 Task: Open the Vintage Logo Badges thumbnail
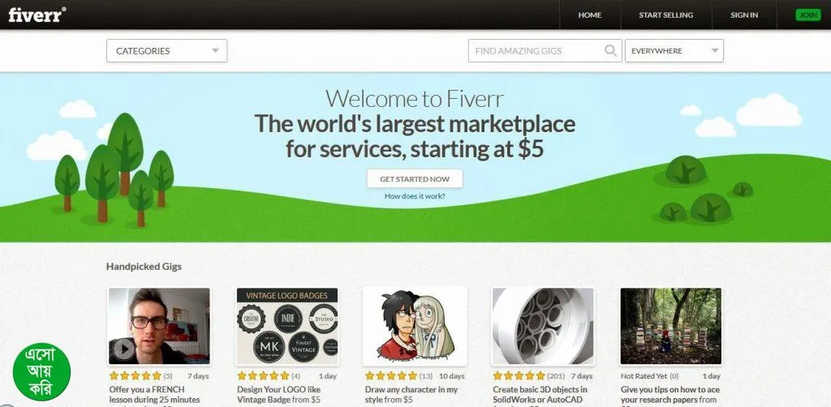(x=286, y=326)
